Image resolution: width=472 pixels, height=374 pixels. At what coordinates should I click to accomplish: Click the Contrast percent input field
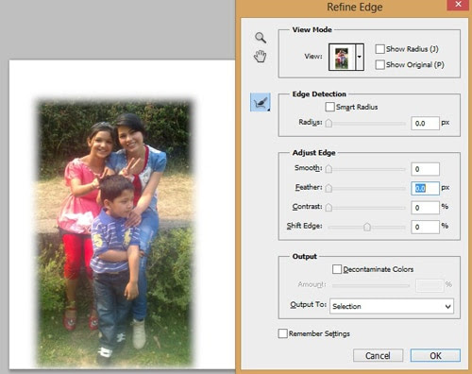[425, 208]
